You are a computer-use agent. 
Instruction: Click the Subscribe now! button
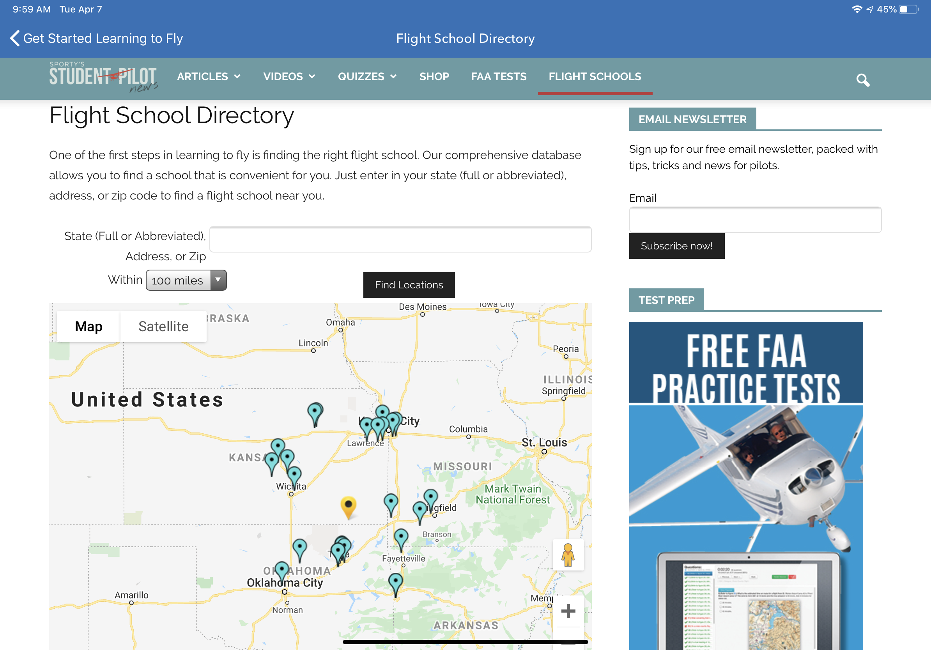click(x=676, y=246)
